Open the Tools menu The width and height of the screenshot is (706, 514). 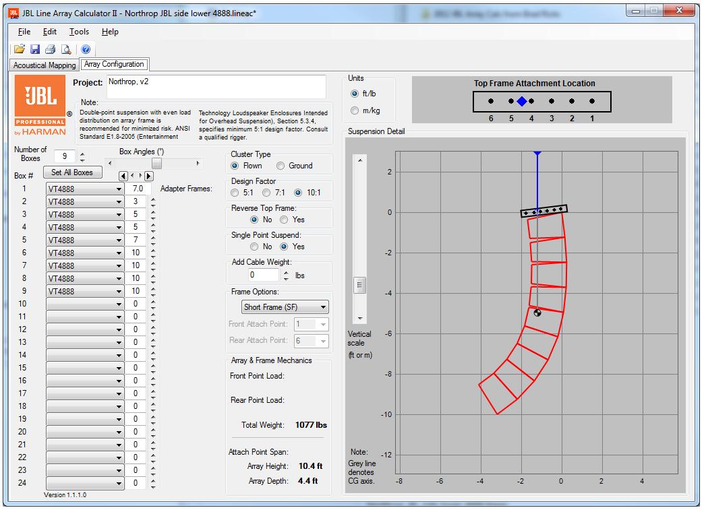(79, 32)
